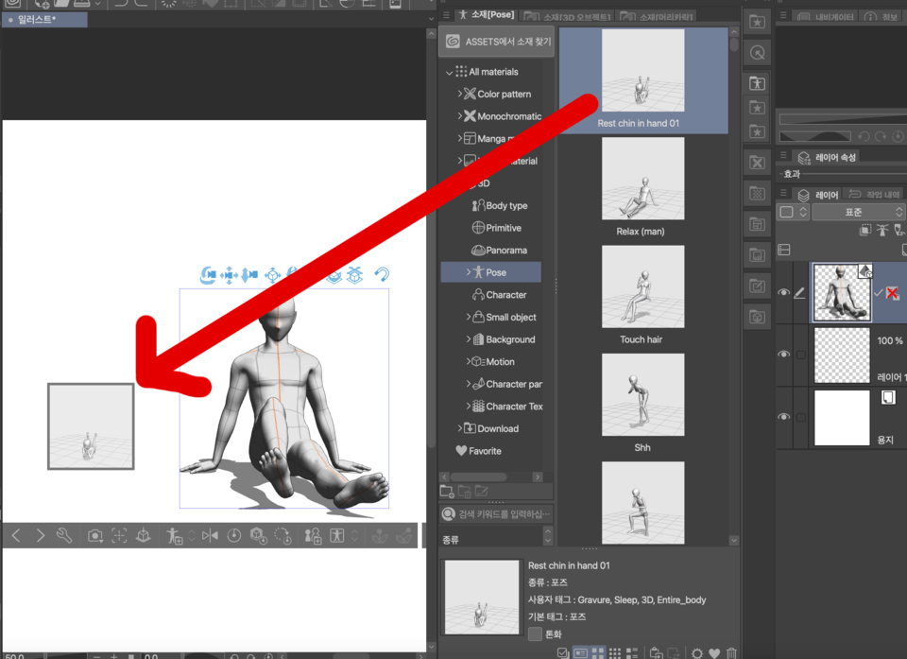
Task: Select the Character folder
Action: tap(499, 295)
